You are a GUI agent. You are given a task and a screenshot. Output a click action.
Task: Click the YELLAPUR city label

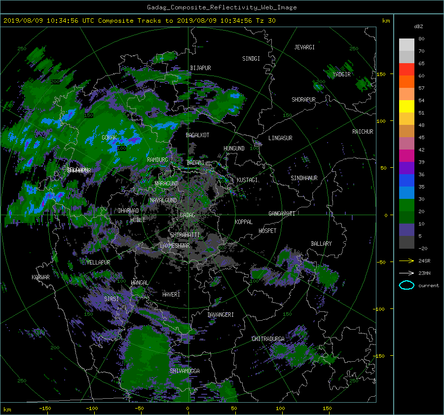[98, 263]
